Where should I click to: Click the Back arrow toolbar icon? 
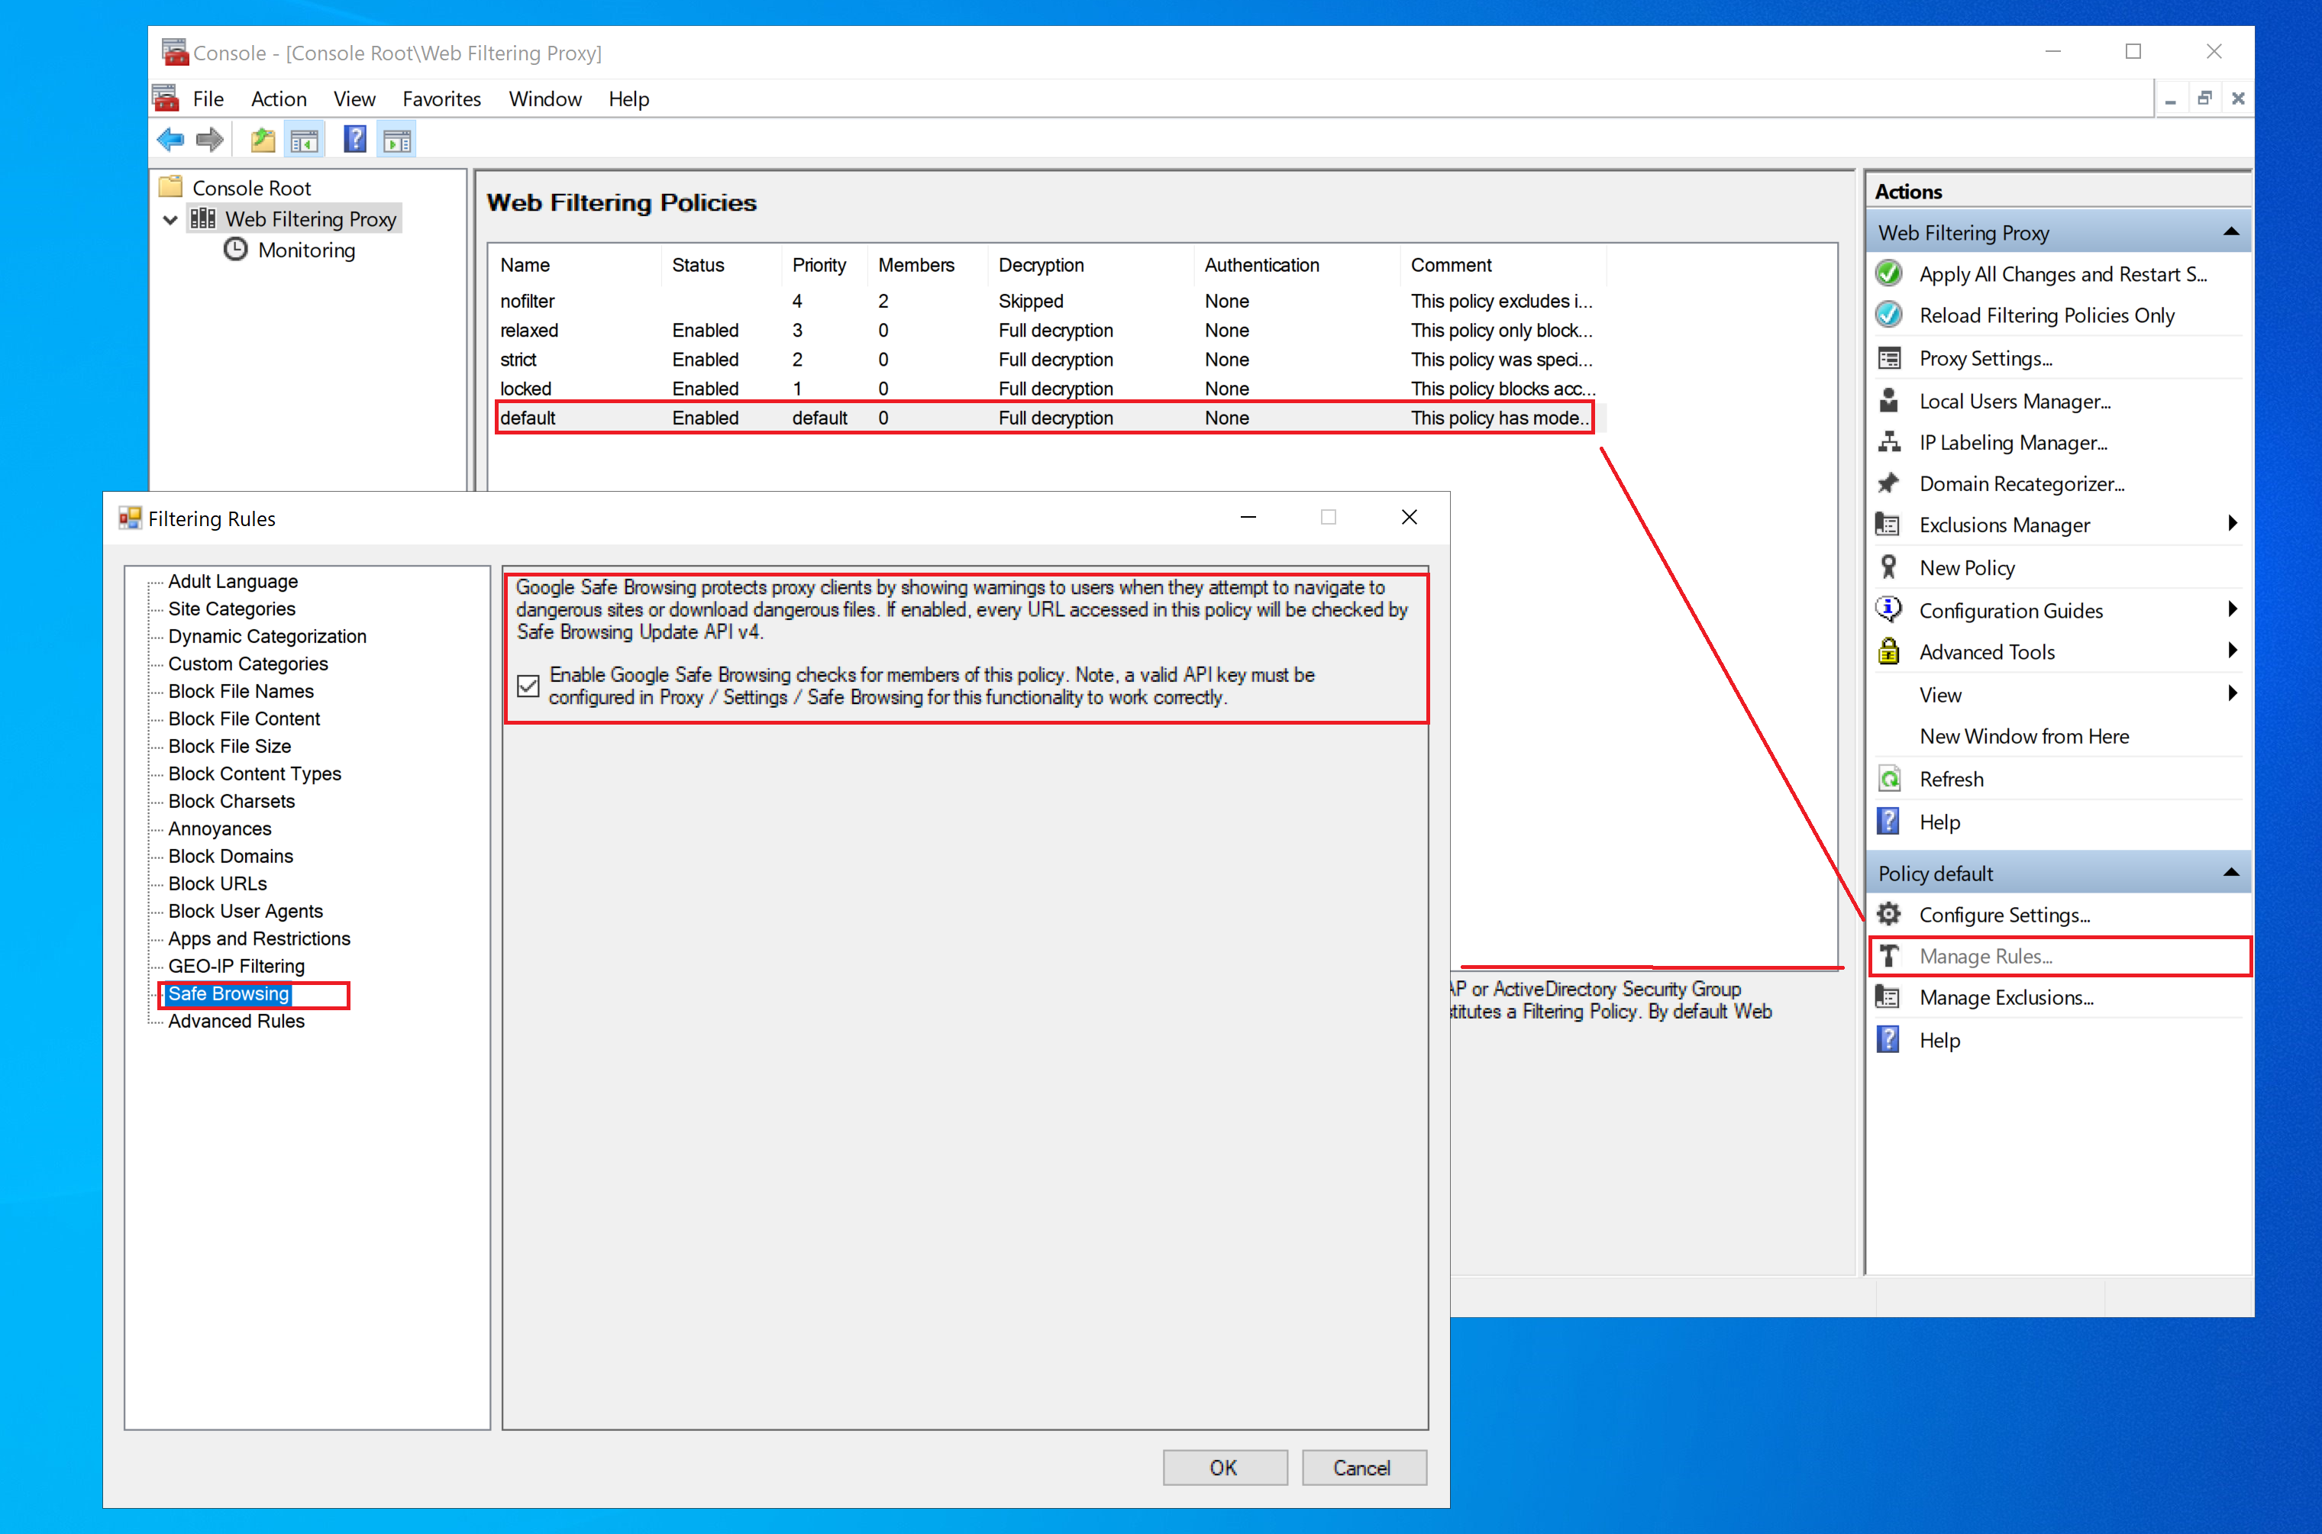click(170, 140)
